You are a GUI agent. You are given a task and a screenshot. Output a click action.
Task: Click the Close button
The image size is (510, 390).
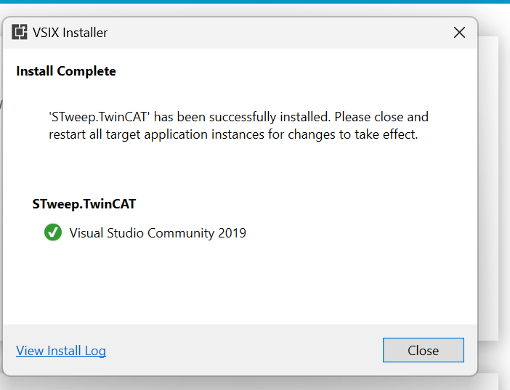click(423, 350)
